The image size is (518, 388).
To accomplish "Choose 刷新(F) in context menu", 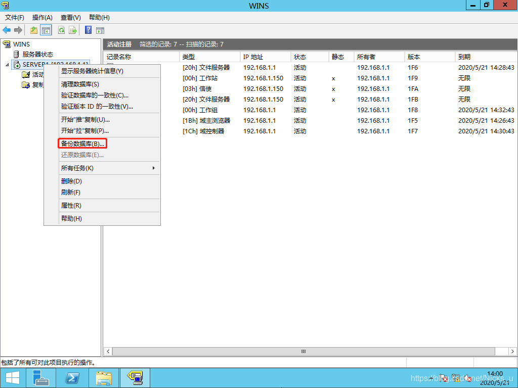I will [102, 192].
